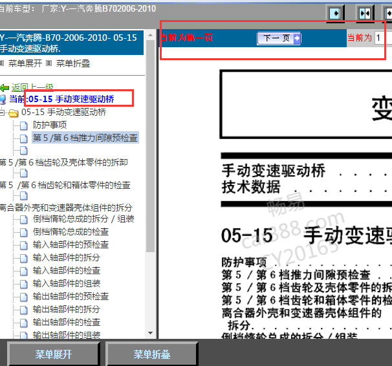This screenshot has width=392, height=366.
Task: Click 防护事项 entry in document contents
Action: point(244,263)
